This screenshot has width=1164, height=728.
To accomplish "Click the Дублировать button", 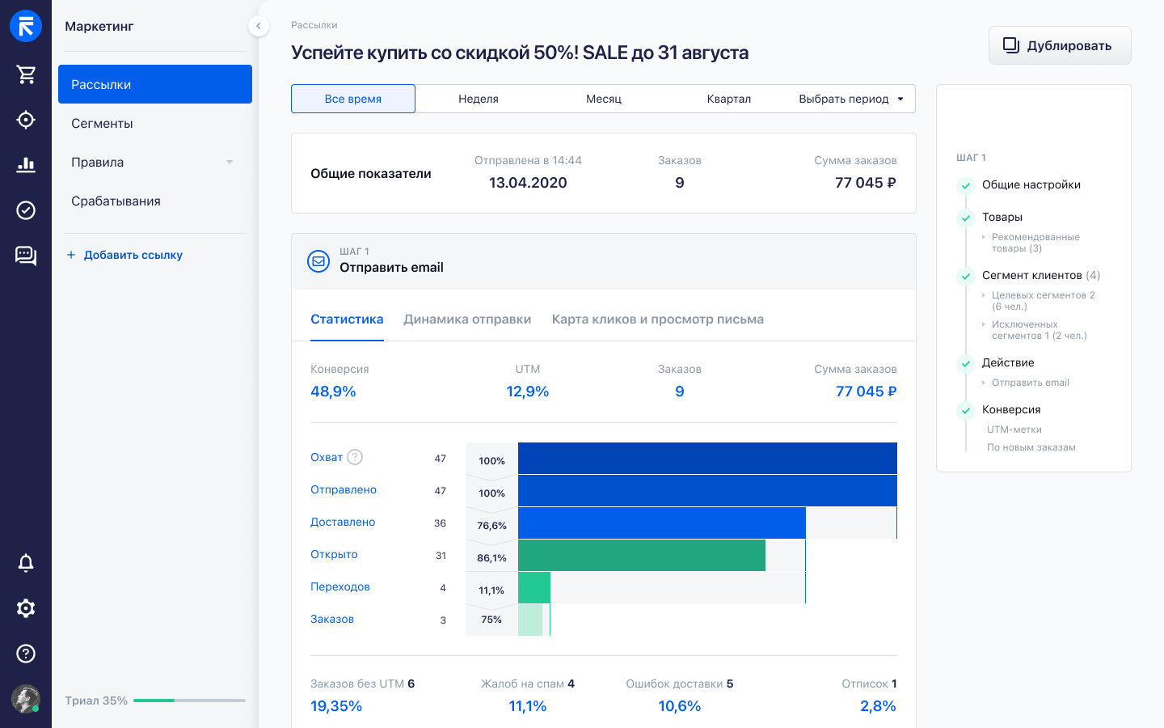I will [1060, 45].
